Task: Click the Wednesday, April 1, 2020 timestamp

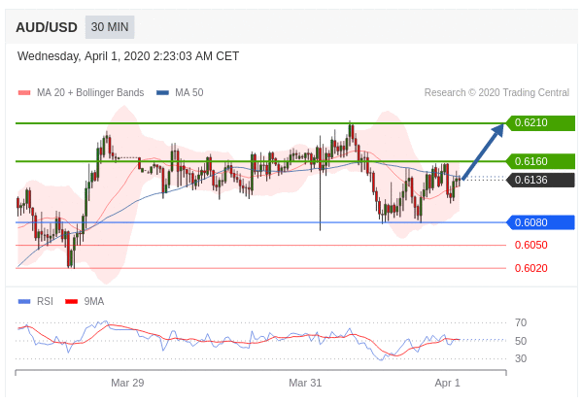Action: [x=128, y=56]
